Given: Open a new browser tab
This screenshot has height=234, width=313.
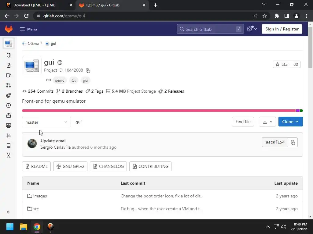Looking at the screenshot, I should point(156,5).
